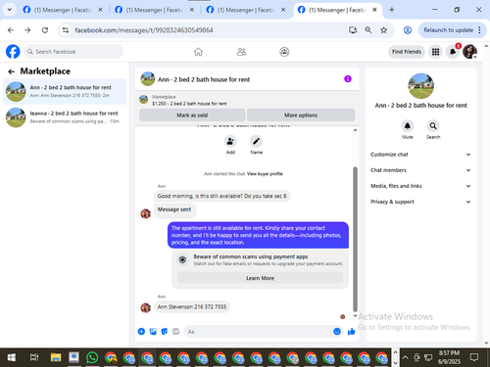
Task: Open the Friends icon in top navigation
Action: (x=241, y=52)
